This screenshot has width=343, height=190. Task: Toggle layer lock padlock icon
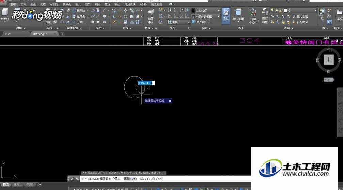(281, 10)
